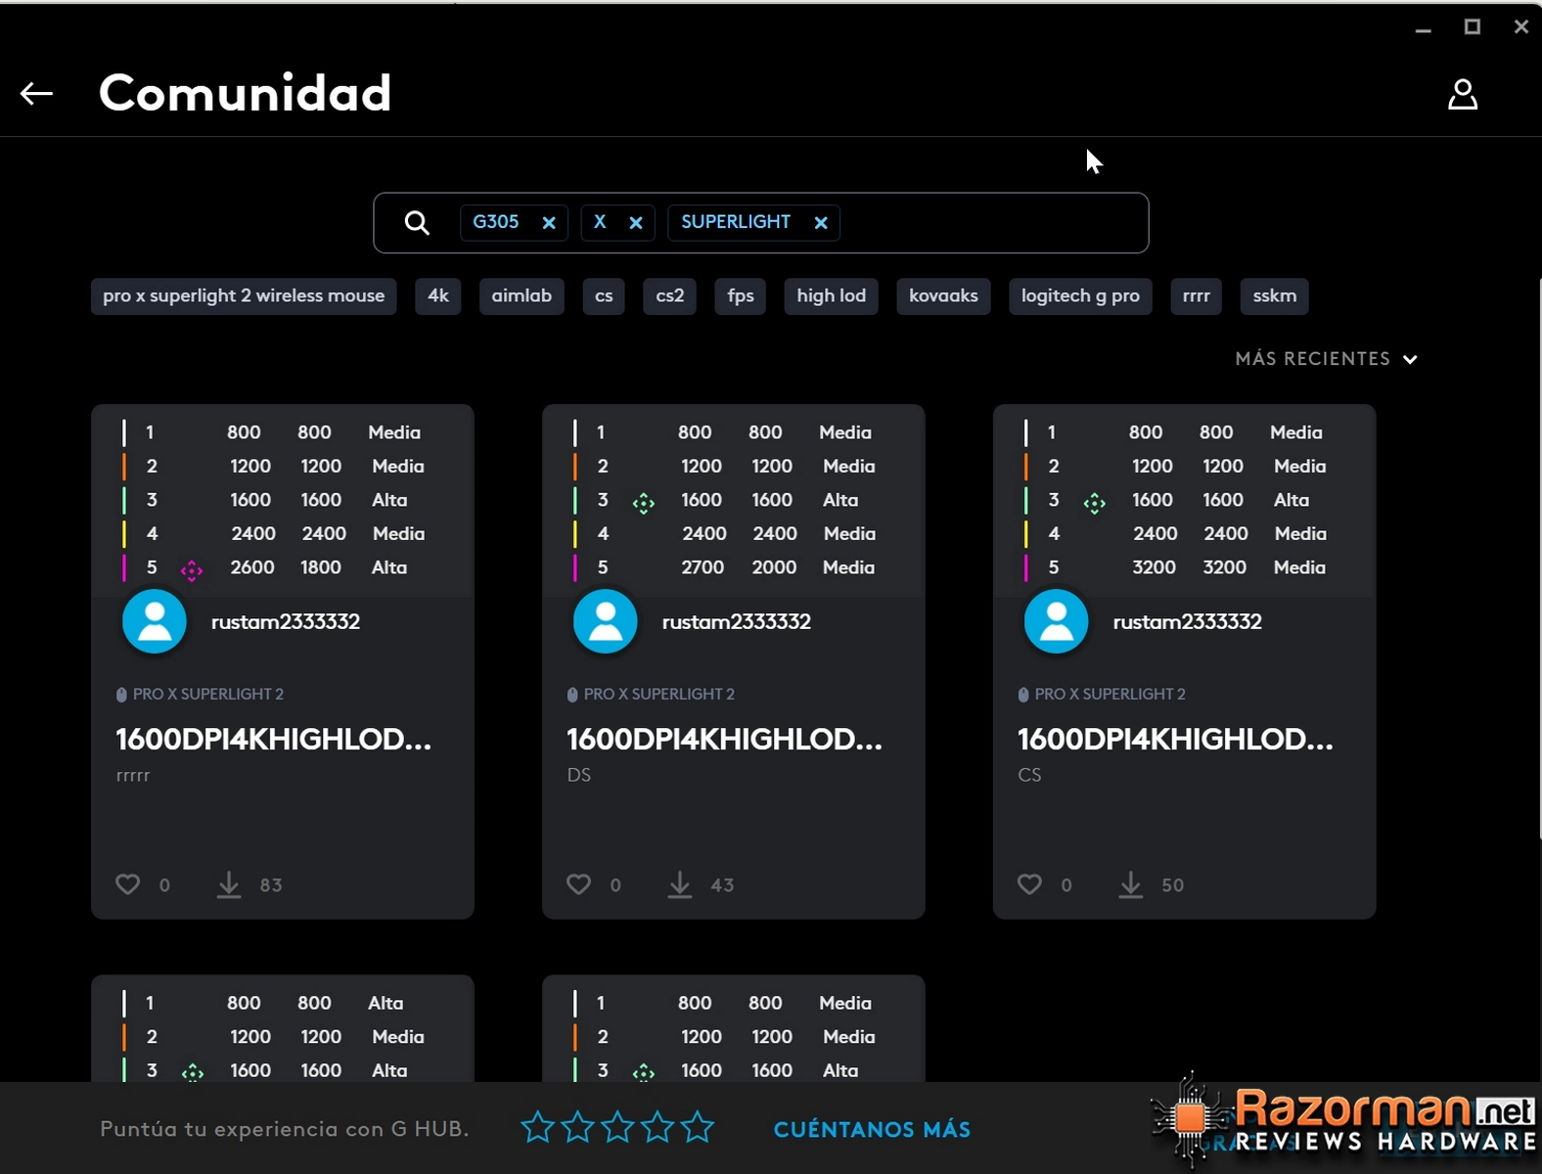Click the search magnifier icon
This screenshot has width=1542, height=1174.
click(x=417, y=223)
